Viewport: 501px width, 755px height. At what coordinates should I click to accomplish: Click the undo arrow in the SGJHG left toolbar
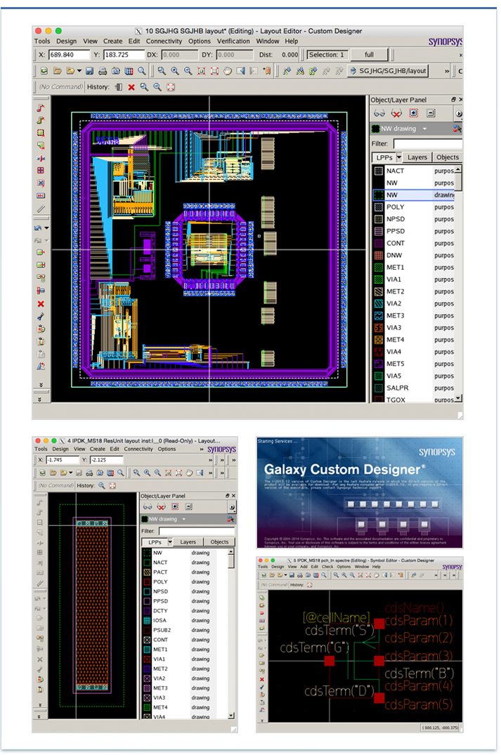point(38,228)
